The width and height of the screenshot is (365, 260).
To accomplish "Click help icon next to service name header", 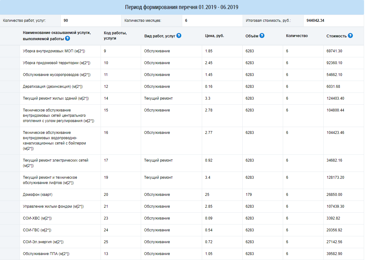I will (68, 38).
